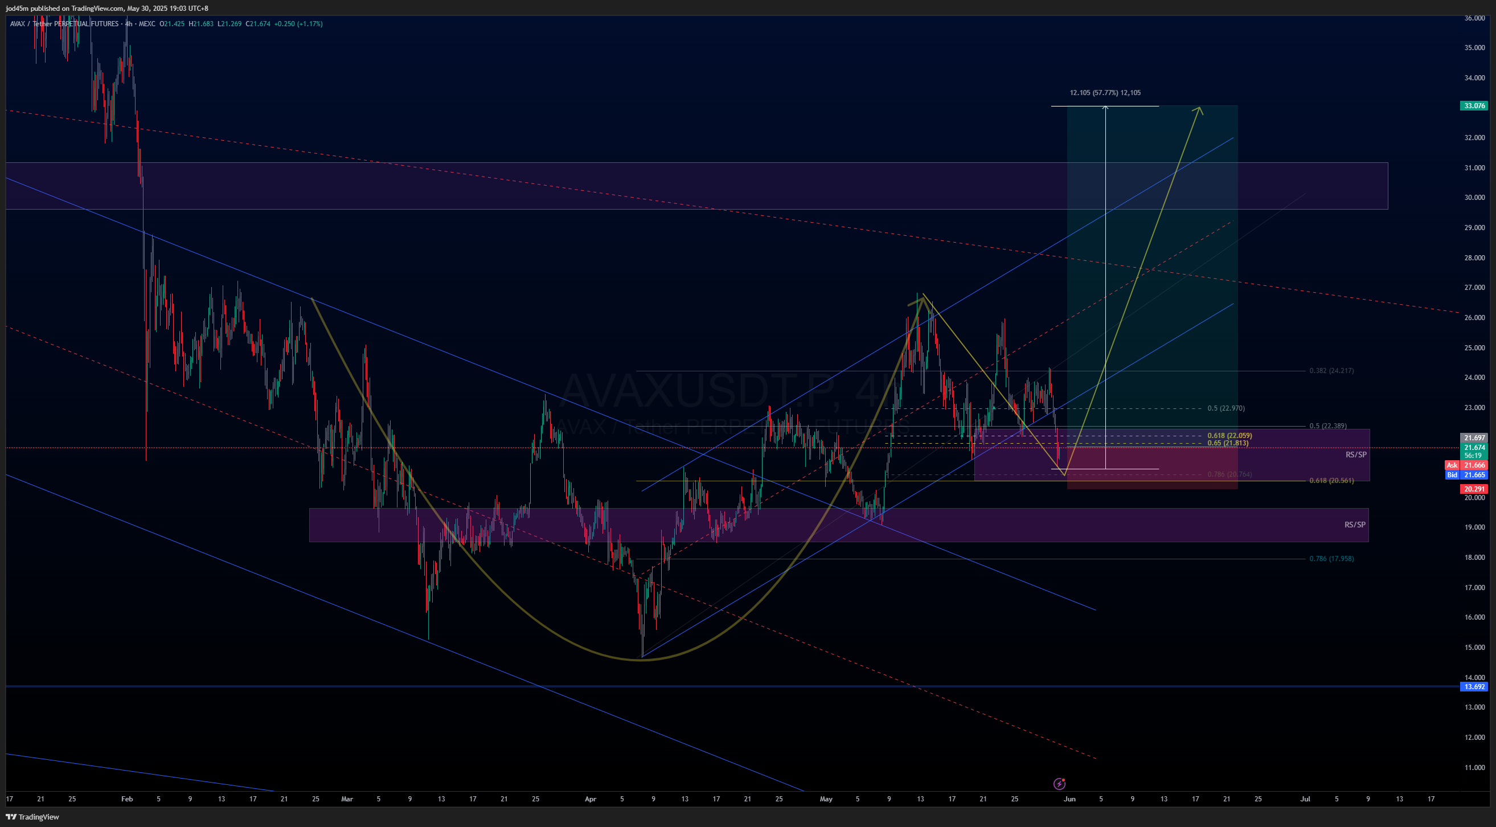1496x827 pixels.
Task: Click the May label on the time axis
Action: point(826,799)
